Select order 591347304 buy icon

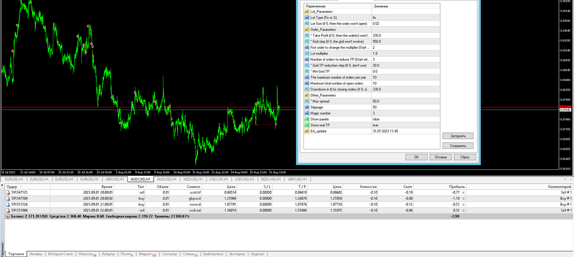point(8,198)
